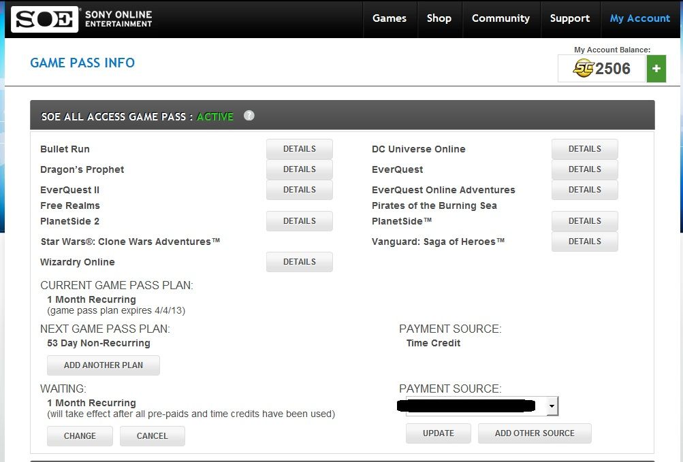This screenshot has height=462, width=683.
Task: Click the plan expiry date 4/4/13 line
Action: click(116, 310)
